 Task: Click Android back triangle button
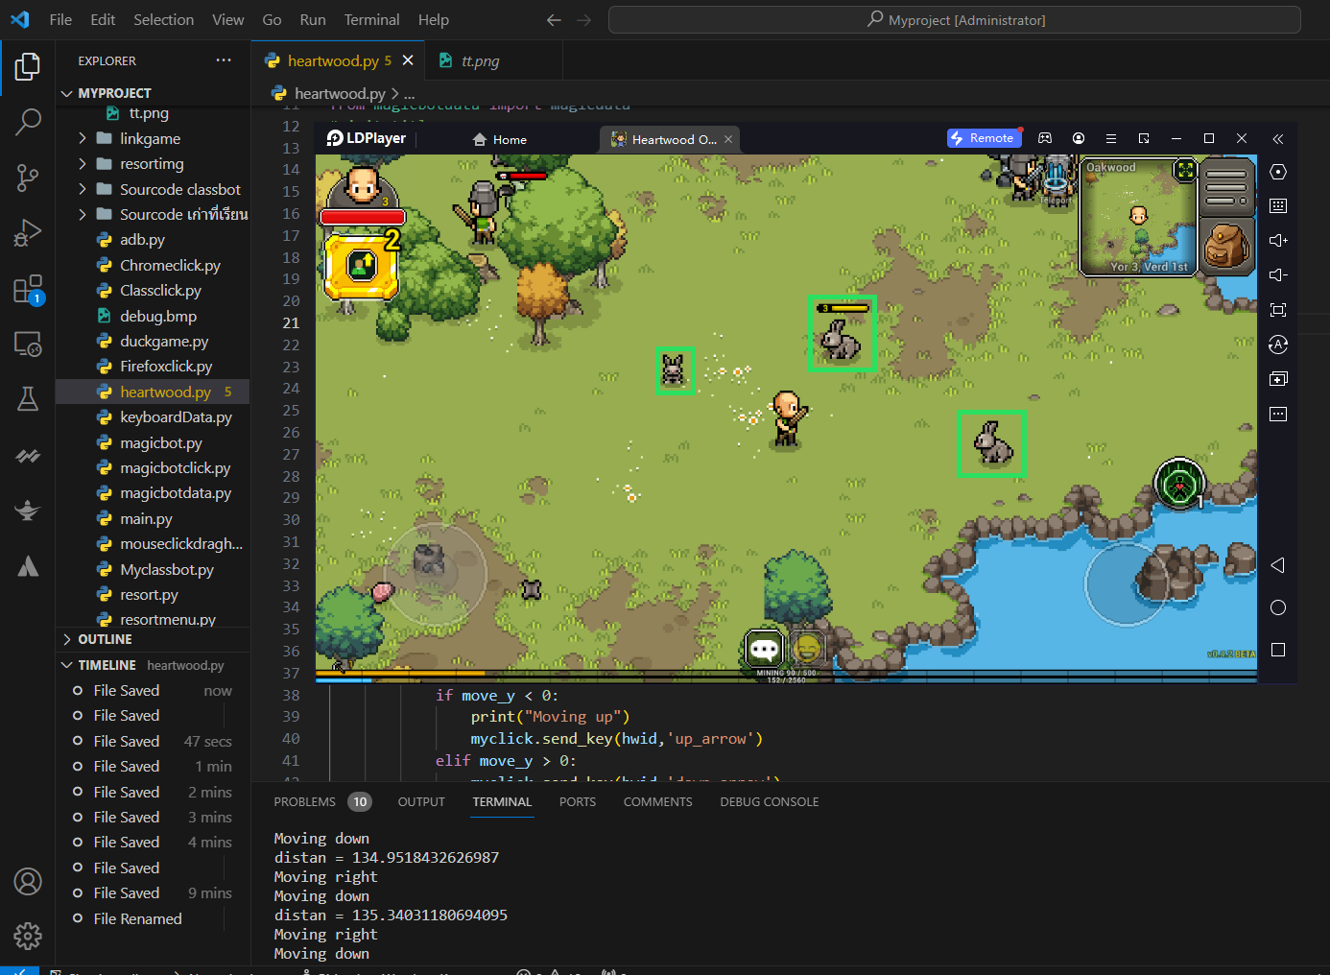[1278, 565]
